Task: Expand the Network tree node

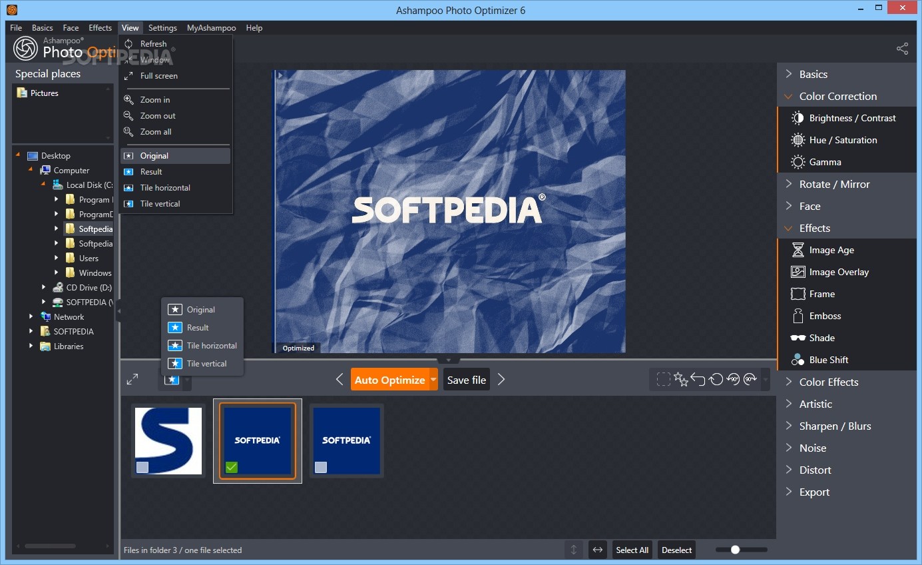Action: click(x=31, y=316)
